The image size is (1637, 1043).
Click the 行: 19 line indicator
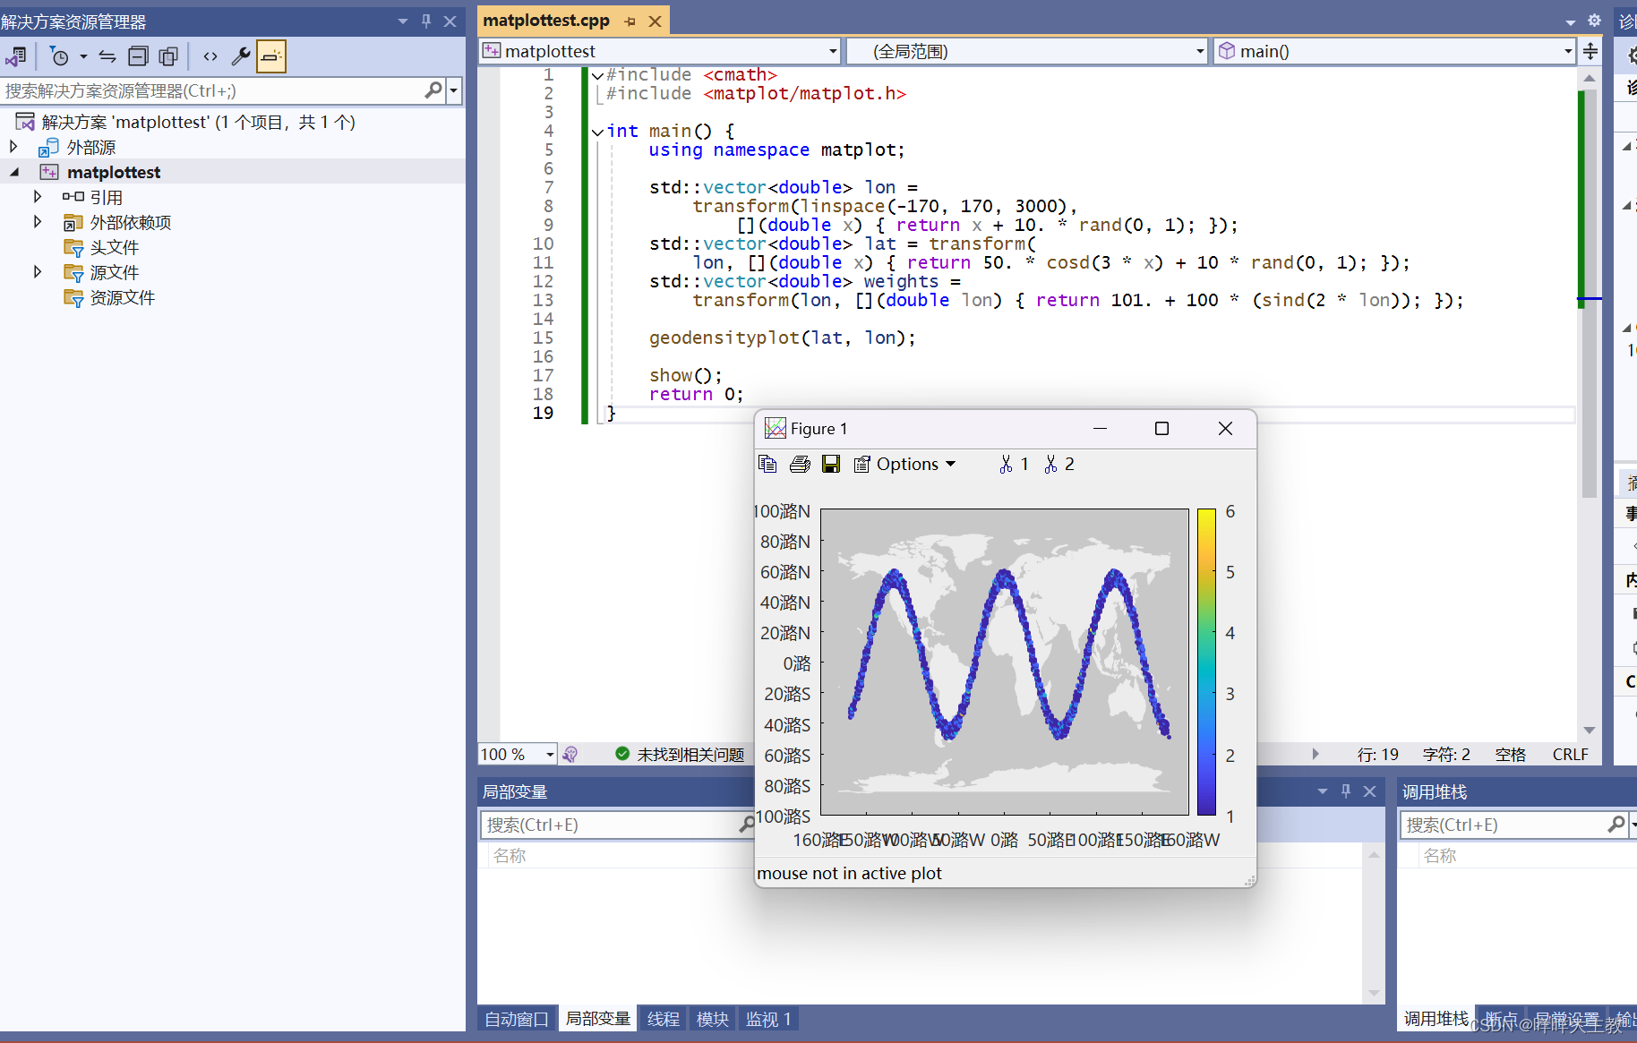[1377, 755]
